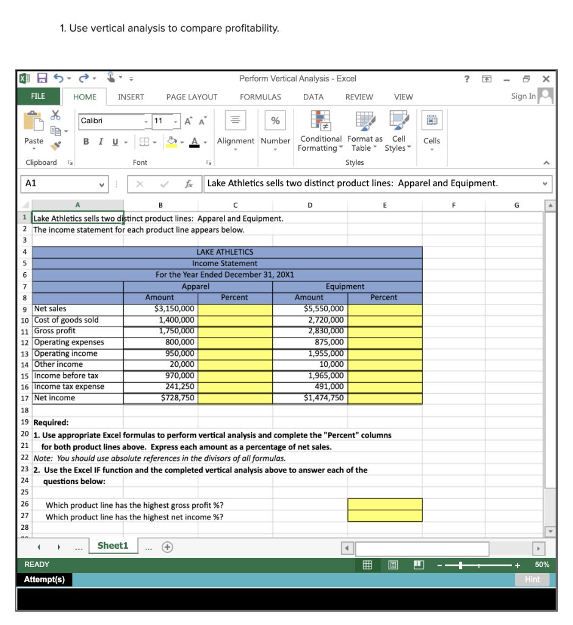573x625 pixels.
Task: Click the Cells group icon
Action: click(431, 120)
